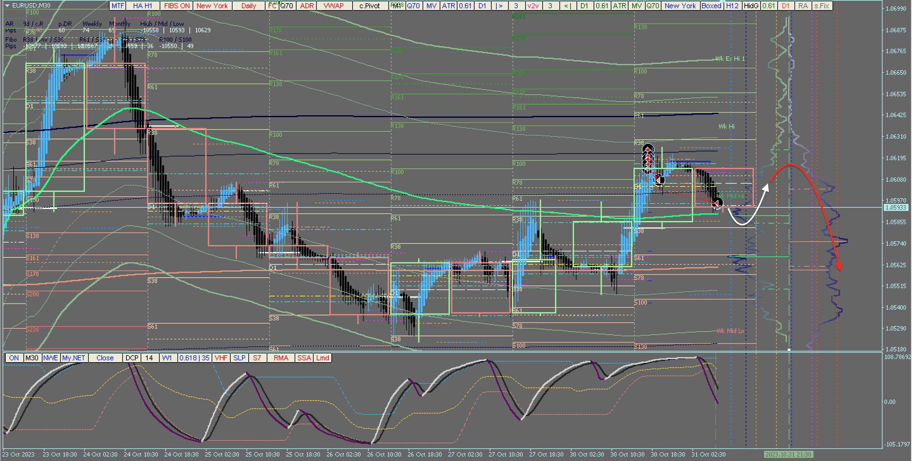
Task: Select the red Daily toolbar item
Action: 249,6
